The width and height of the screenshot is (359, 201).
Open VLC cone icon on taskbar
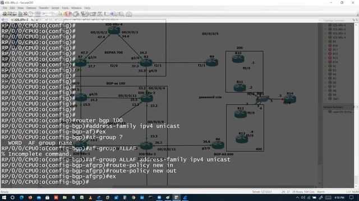[x=90, y=198]
